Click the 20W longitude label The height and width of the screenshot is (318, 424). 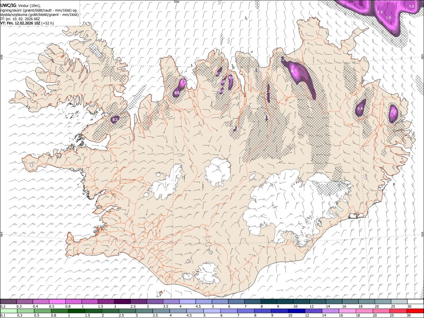click(176, 2)
